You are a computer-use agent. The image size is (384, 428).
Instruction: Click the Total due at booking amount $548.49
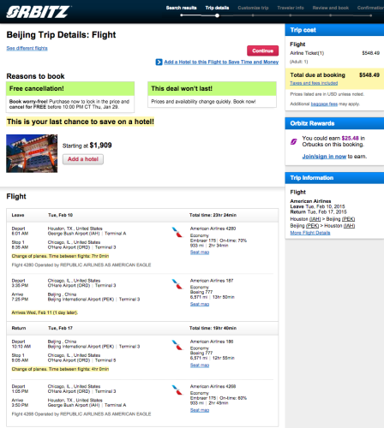click(x=369, y=75)
